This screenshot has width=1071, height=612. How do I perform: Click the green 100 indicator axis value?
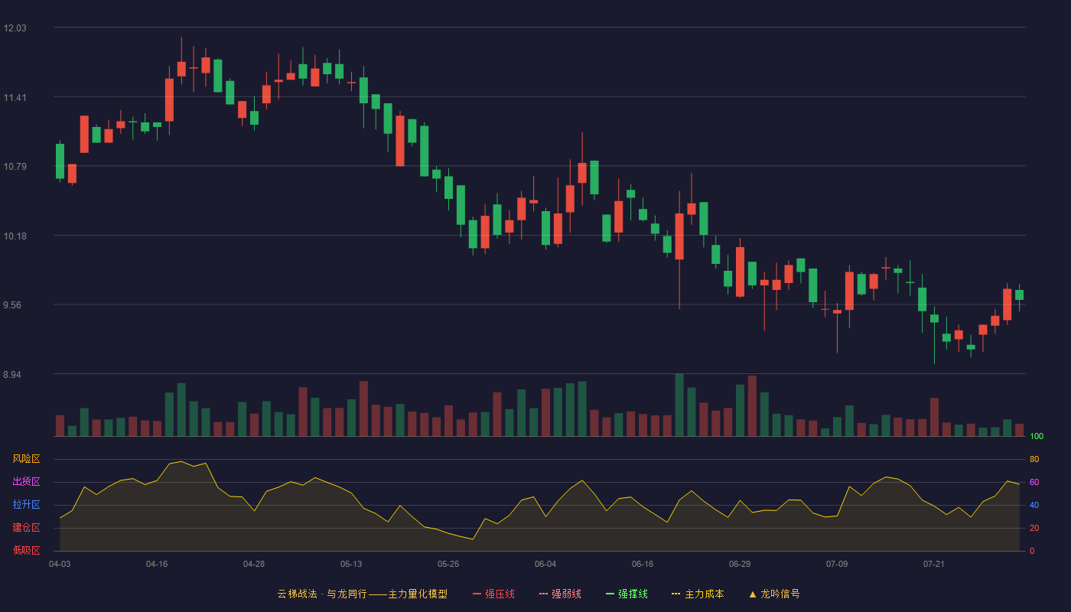click(1037, 437)
